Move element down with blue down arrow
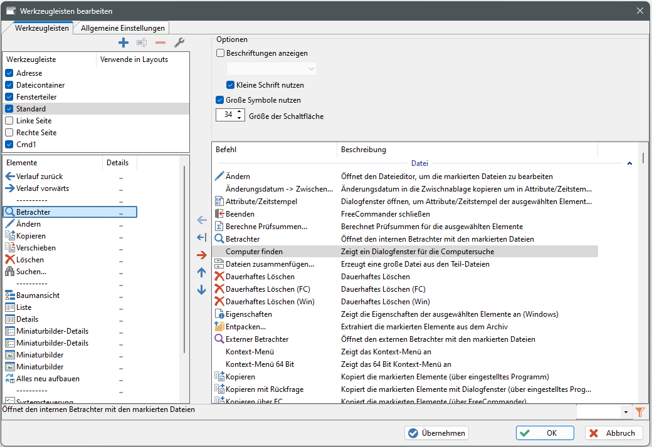The width and height of the screenshot is (652, 447). [201, 290]
